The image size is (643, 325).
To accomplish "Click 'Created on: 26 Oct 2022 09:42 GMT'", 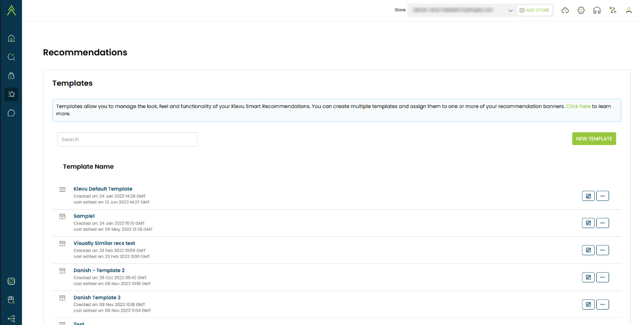I will click(110, 278).
